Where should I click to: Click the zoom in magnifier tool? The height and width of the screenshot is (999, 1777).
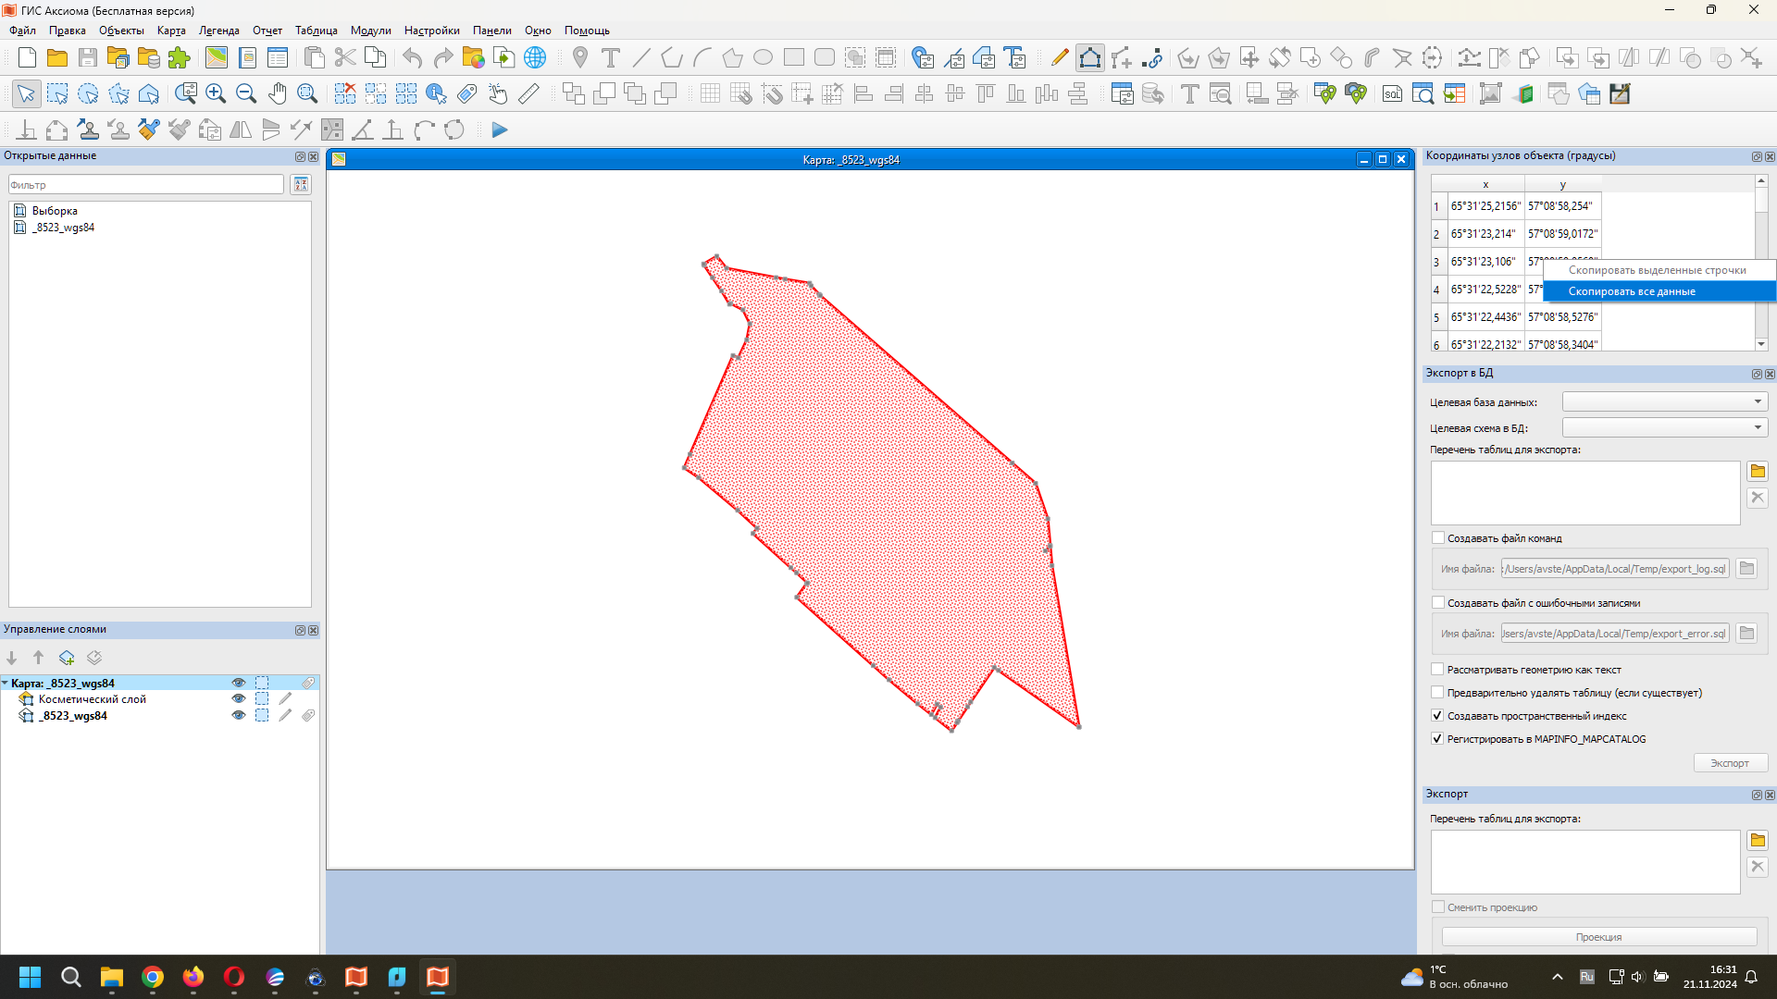(x=216, y=93)
